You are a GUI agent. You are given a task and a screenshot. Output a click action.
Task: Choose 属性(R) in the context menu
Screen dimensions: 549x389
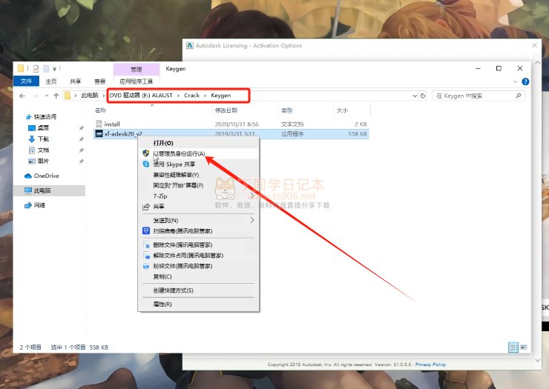[x=198, y=304]
